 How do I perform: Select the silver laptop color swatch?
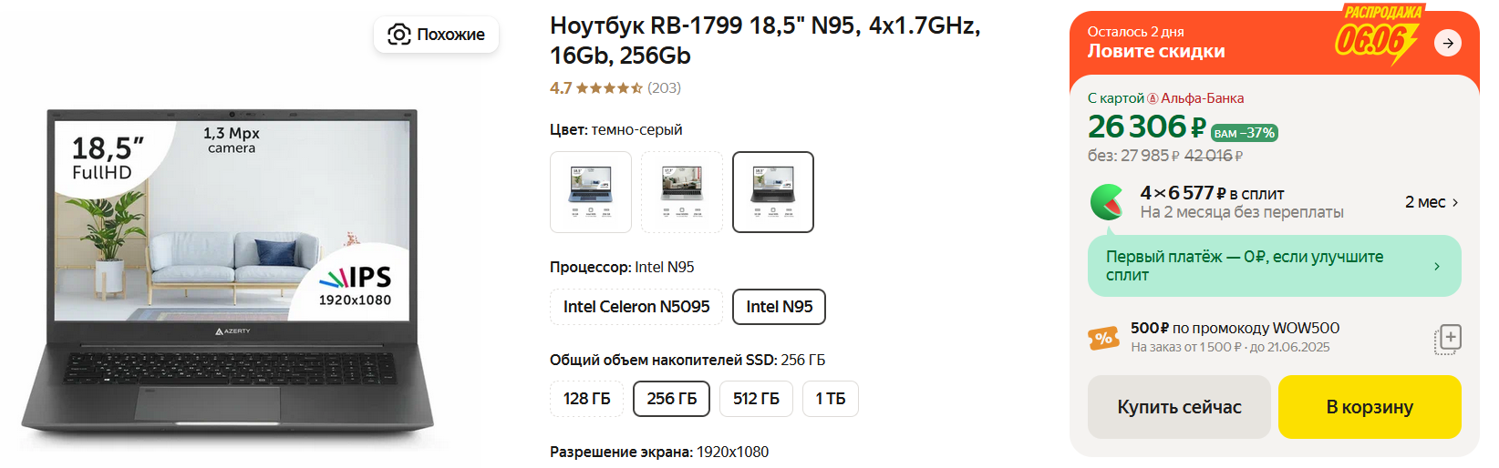pos(682,192)
